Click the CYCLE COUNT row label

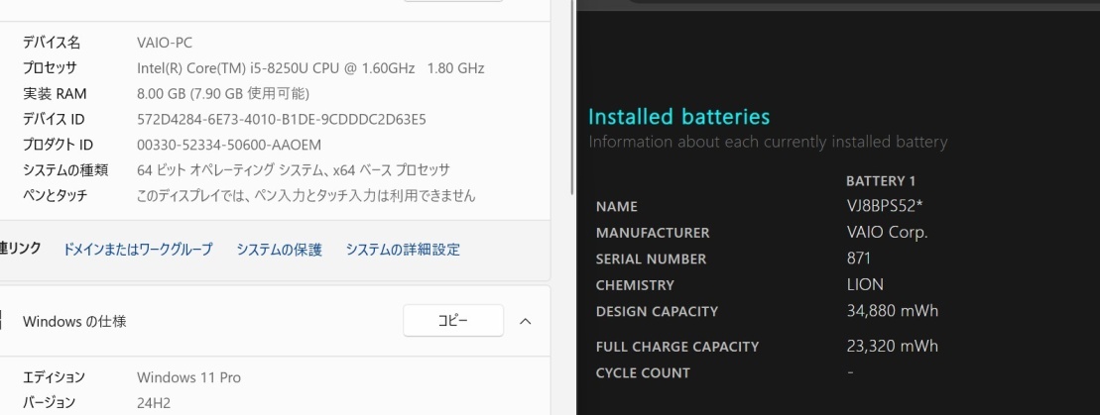[643, 373]
